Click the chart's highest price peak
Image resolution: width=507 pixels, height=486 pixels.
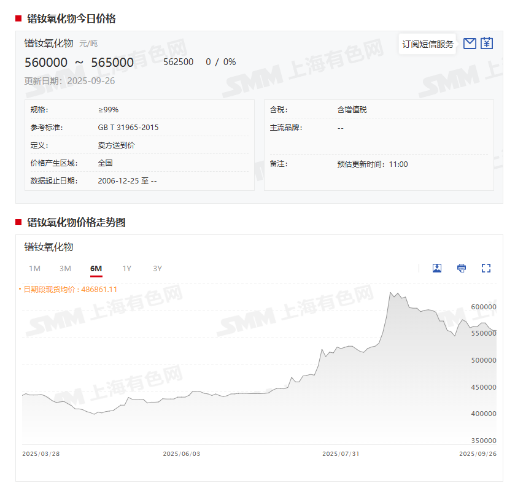(x=391, y=293)
